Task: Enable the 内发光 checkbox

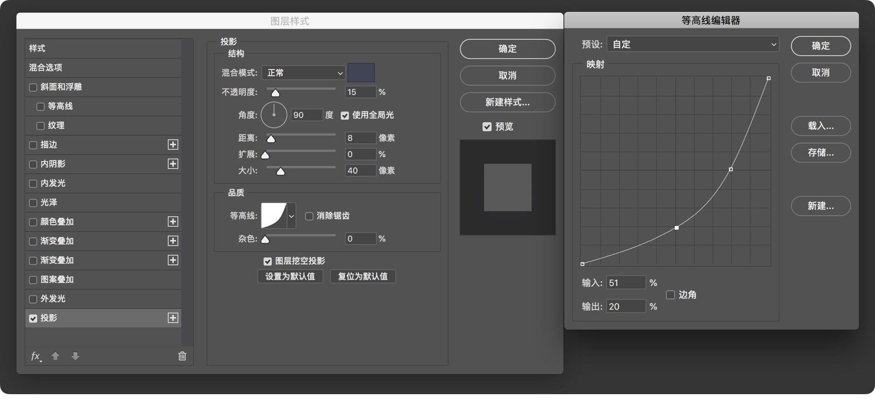Action: 33,183
